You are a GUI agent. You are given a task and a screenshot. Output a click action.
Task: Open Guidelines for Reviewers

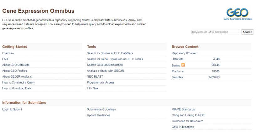click(187, 121)
